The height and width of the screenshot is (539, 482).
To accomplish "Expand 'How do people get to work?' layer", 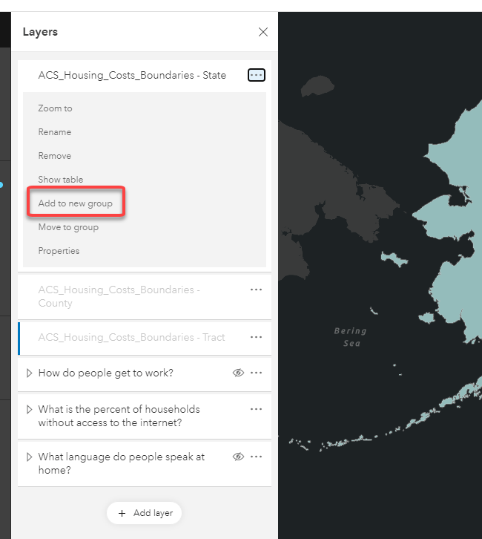I will (29, 373).
